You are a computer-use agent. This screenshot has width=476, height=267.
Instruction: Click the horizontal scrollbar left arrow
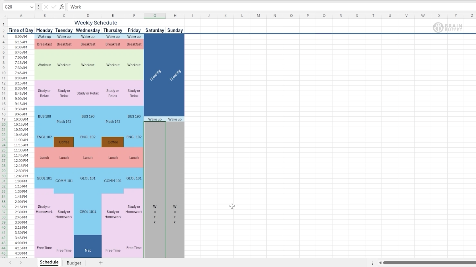[380, 263]
